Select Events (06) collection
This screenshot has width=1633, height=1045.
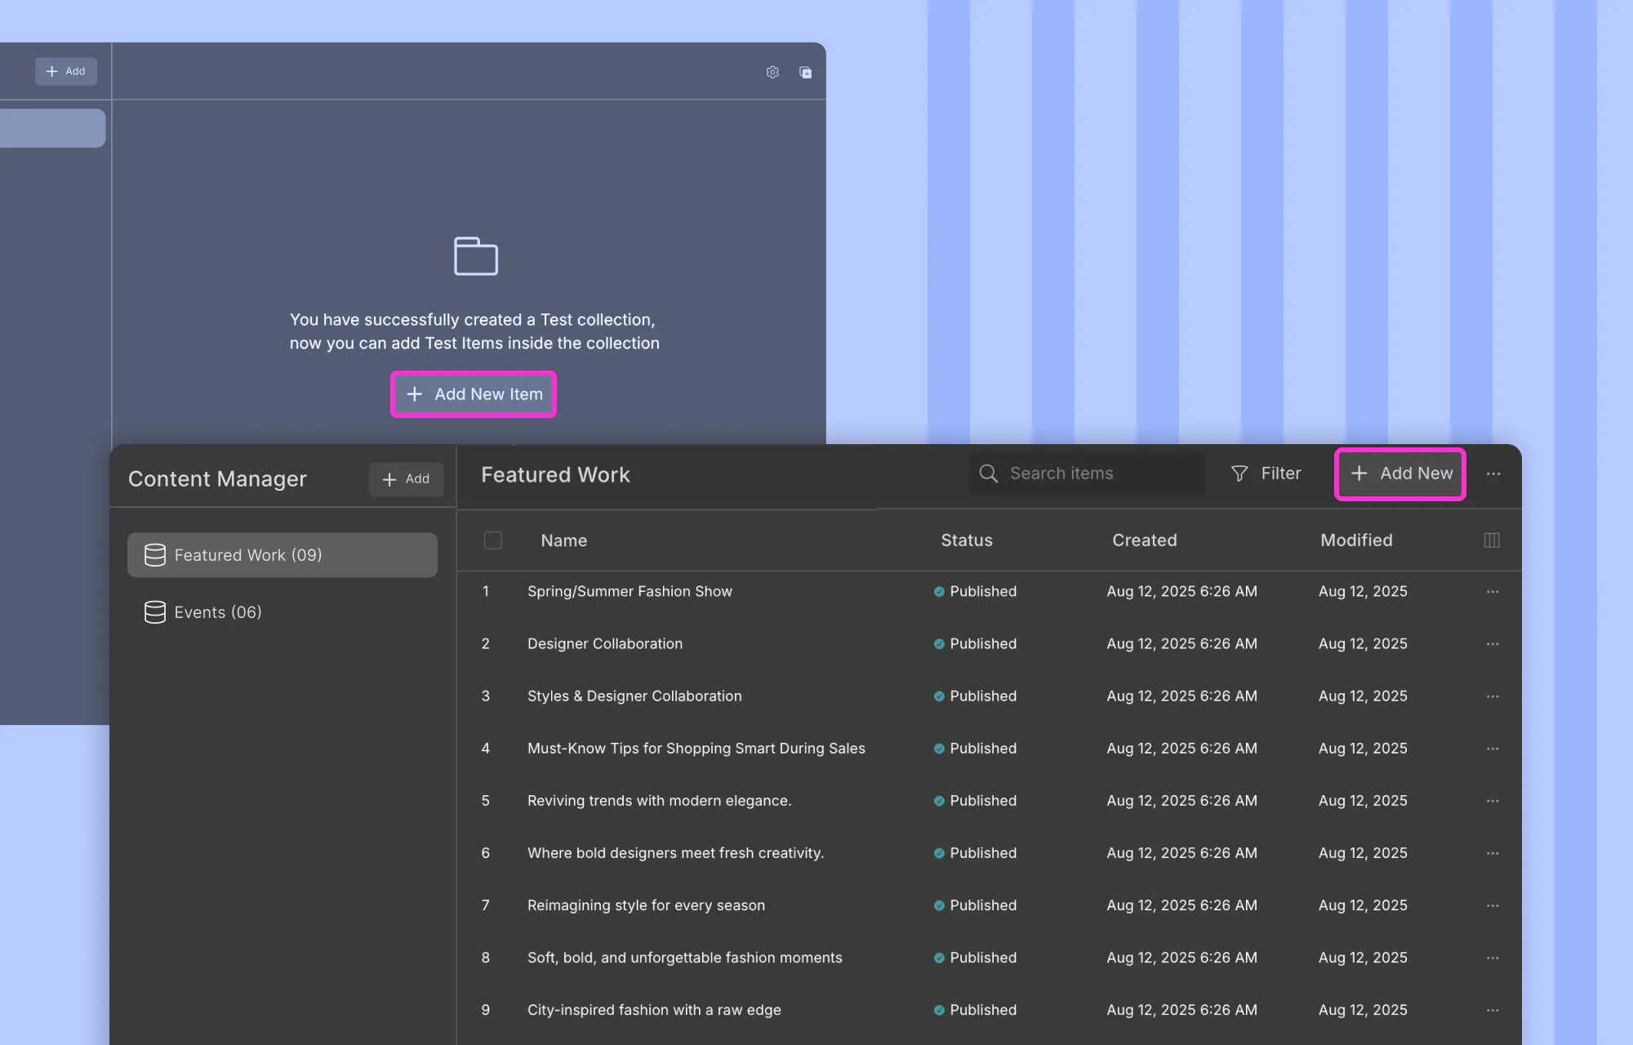[283, 612]
